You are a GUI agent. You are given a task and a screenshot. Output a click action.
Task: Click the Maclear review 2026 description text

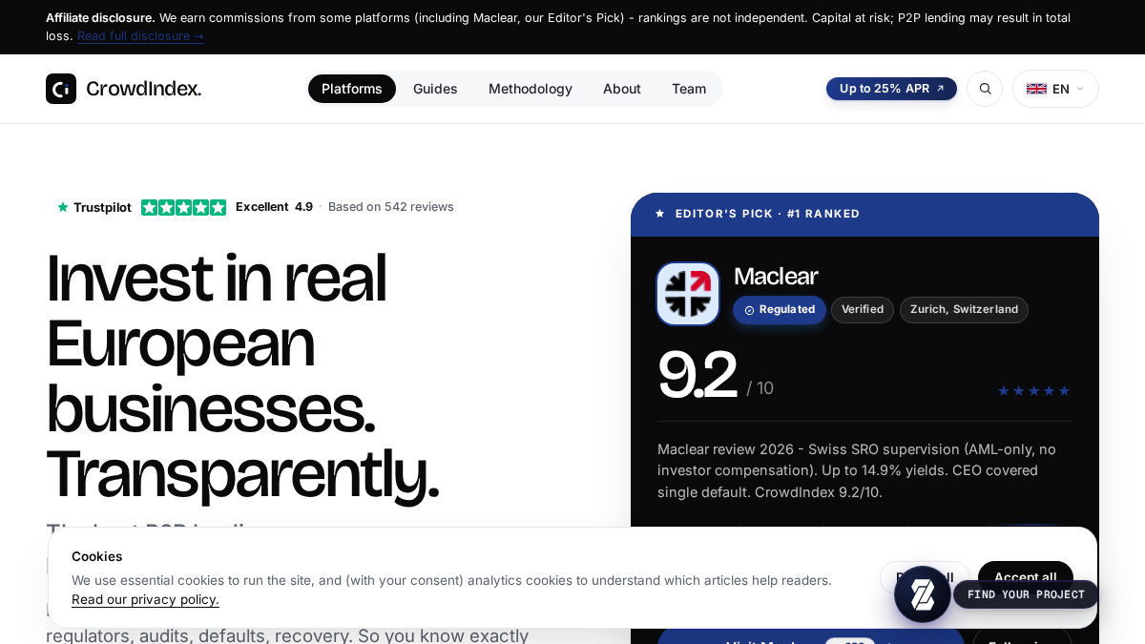(x=857, y=470)
